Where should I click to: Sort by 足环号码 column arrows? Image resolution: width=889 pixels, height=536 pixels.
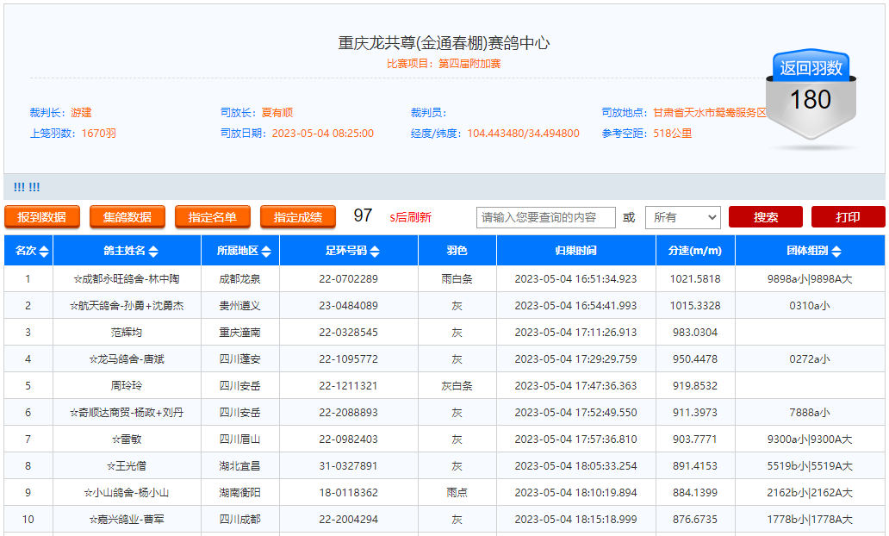tap(375, 252)
